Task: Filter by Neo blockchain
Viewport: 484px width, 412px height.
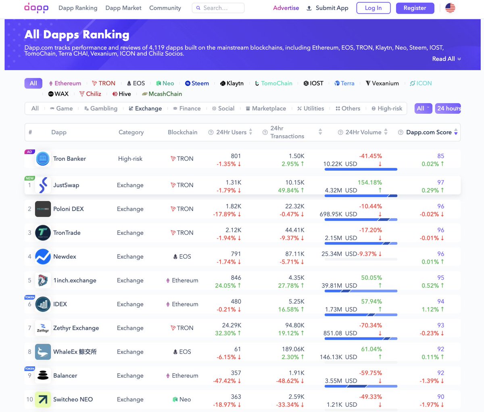Action: point(165,83)
